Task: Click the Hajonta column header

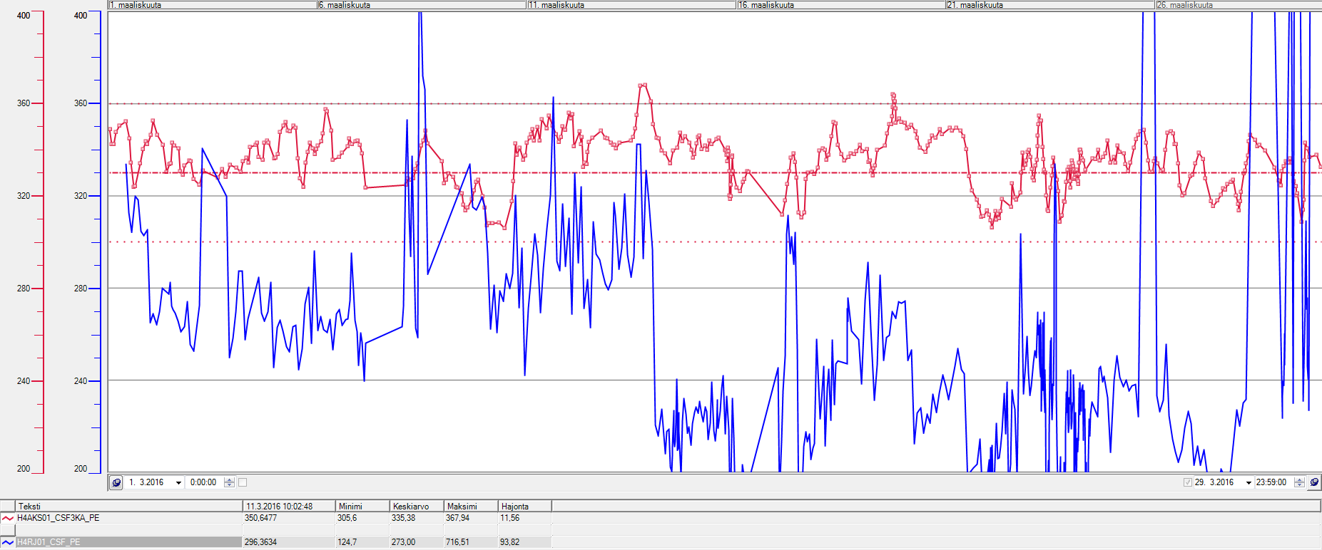Action: pyautogui.click(x=524, y=507)
